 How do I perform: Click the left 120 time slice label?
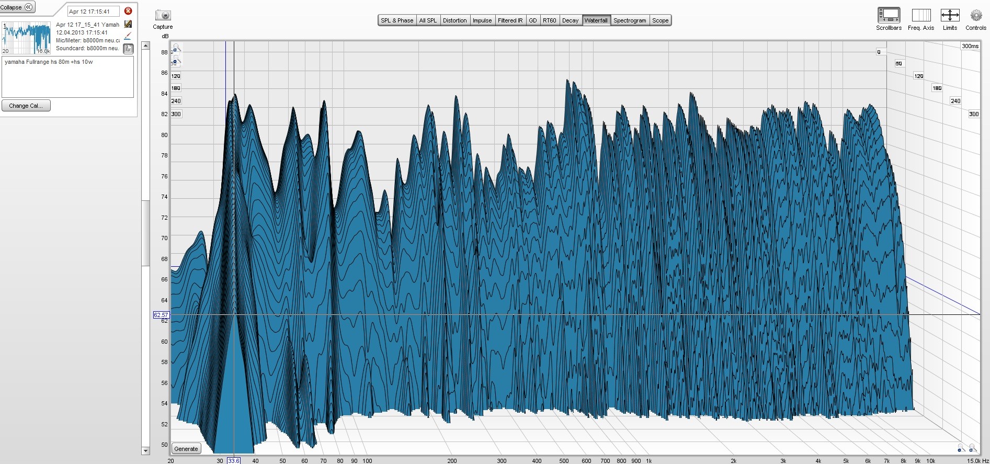click(176, 76)
